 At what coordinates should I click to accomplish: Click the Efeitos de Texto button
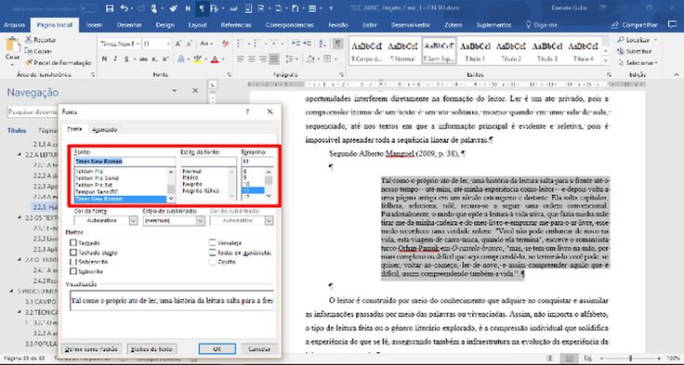point(151,349)
